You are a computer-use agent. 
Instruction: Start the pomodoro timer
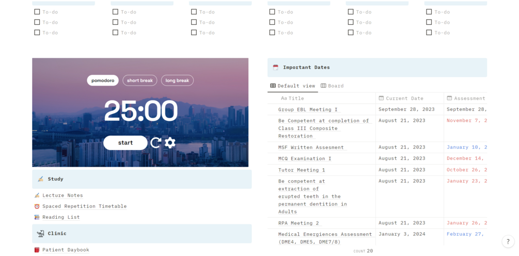click(125, 143)
